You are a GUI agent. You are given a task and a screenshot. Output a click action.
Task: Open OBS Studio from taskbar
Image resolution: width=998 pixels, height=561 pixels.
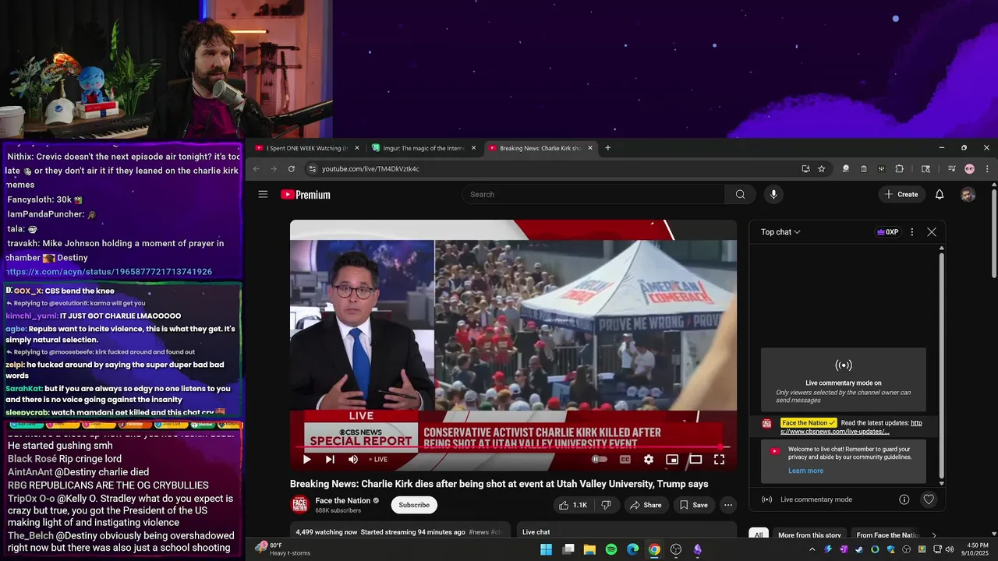coord(676,549)
